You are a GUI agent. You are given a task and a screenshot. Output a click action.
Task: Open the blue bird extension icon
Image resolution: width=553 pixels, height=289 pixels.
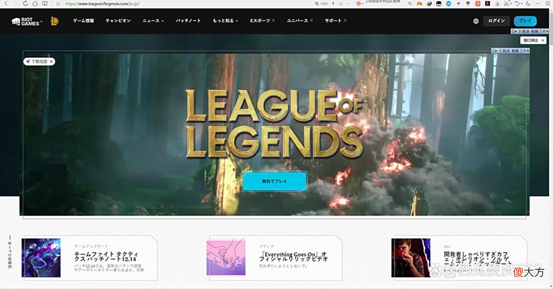[x=458, y=4]
